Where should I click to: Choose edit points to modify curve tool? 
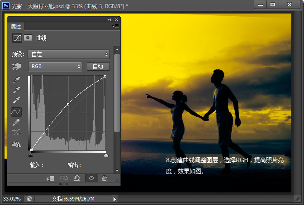coord(16,112)
